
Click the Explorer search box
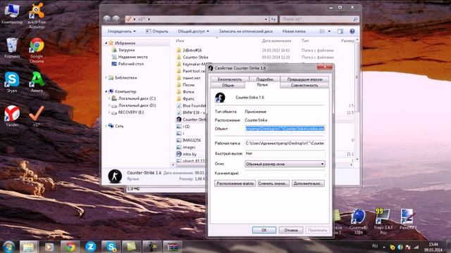click(319, 19)
